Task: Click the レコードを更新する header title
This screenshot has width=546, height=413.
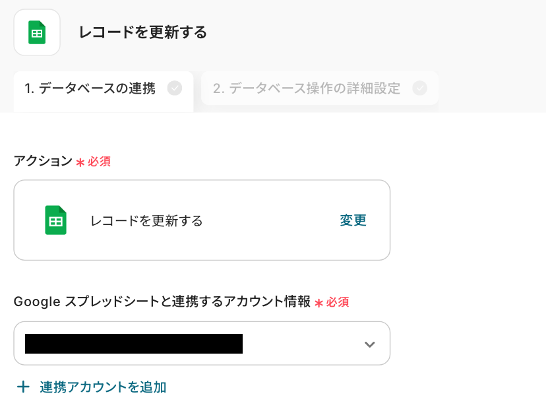Action: pos(142,32)
